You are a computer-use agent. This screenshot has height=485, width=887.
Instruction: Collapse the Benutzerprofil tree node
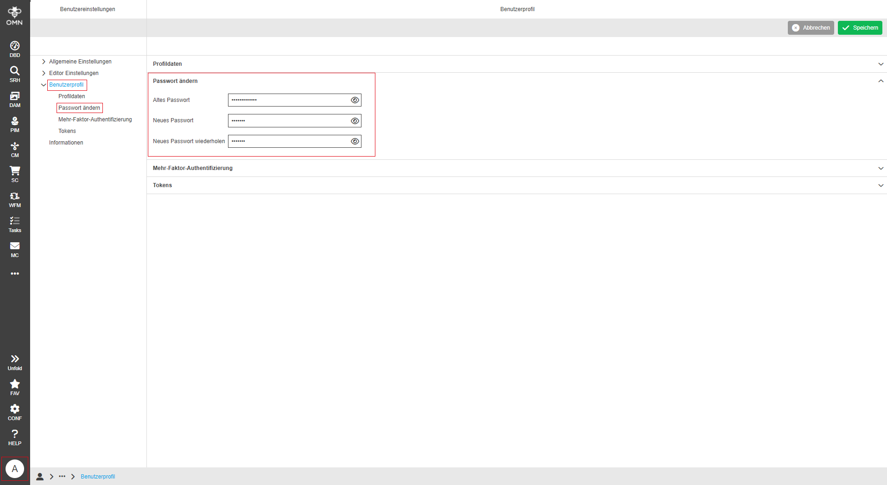(44, 85)
